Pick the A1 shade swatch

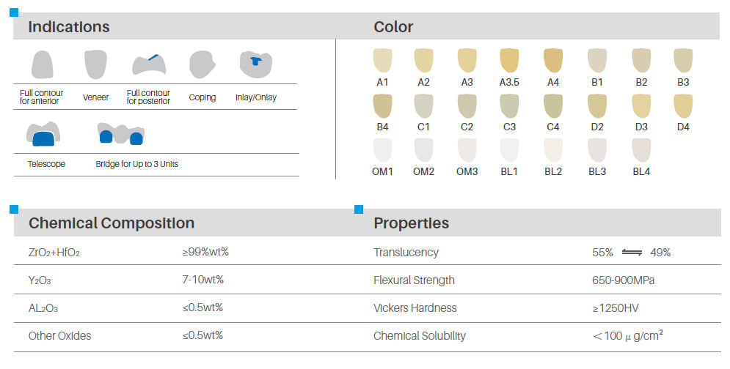(382, 61)
